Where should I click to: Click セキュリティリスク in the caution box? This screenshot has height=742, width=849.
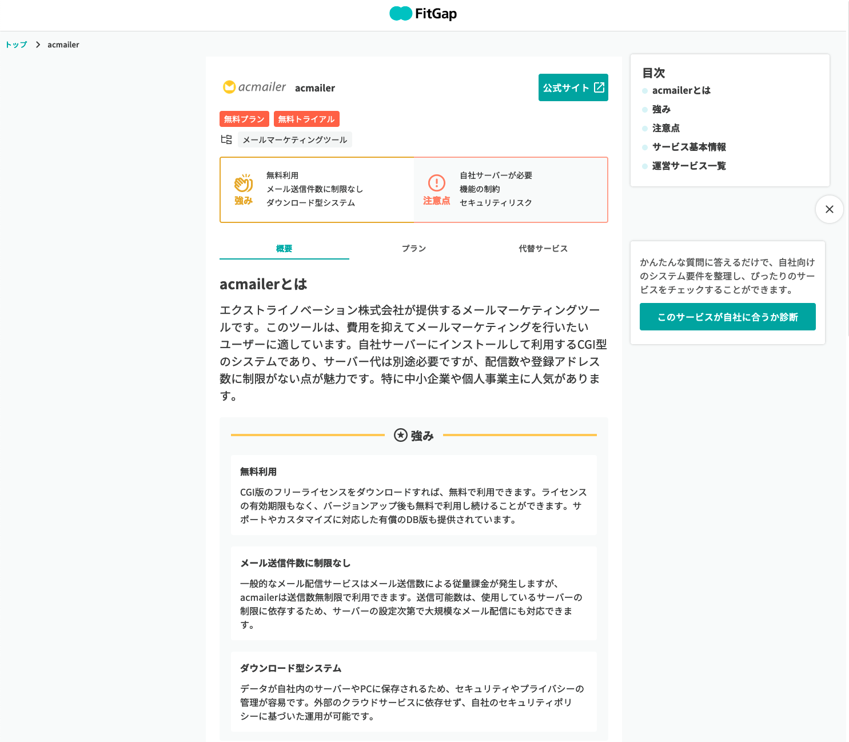(x=496, y=203)
